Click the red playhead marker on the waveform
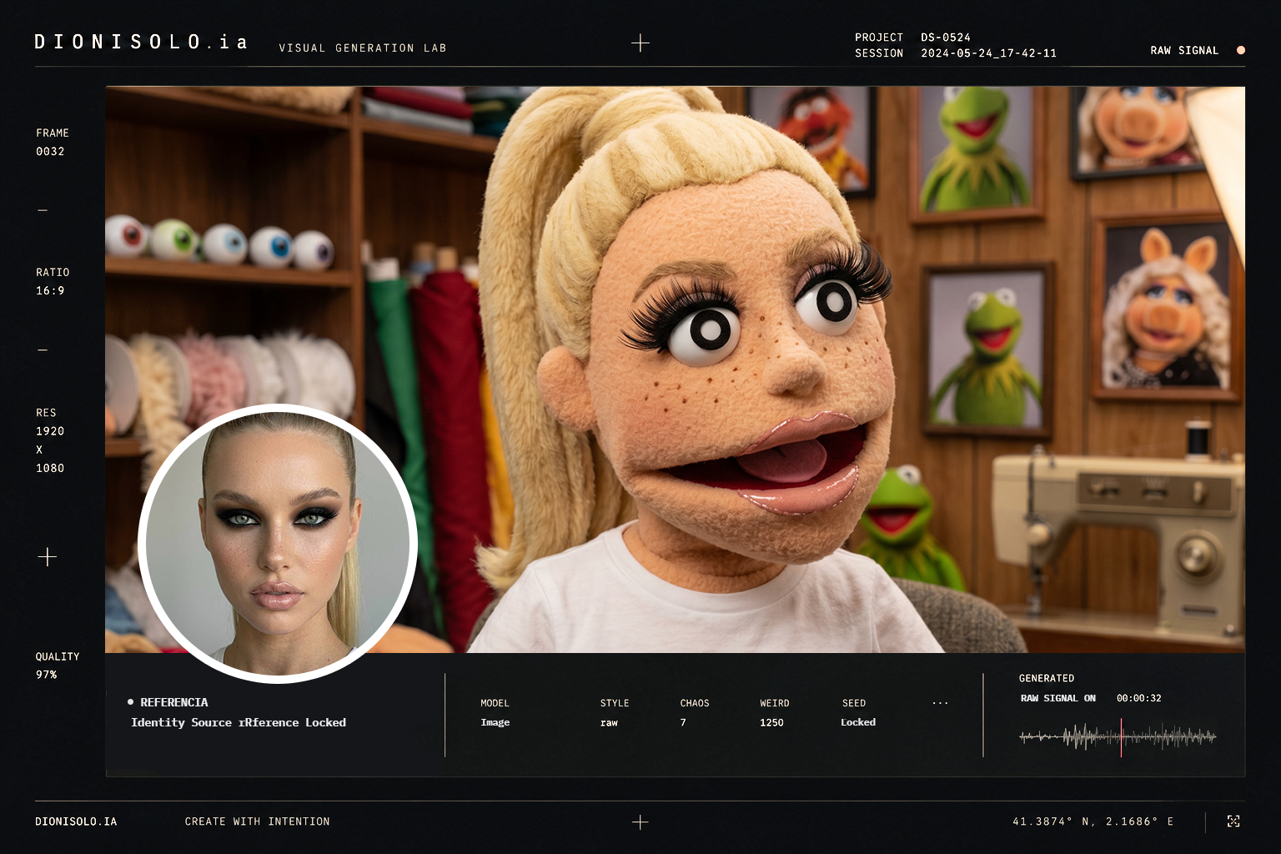Viewport: 1281px width, 854px height. [1121, 737]
